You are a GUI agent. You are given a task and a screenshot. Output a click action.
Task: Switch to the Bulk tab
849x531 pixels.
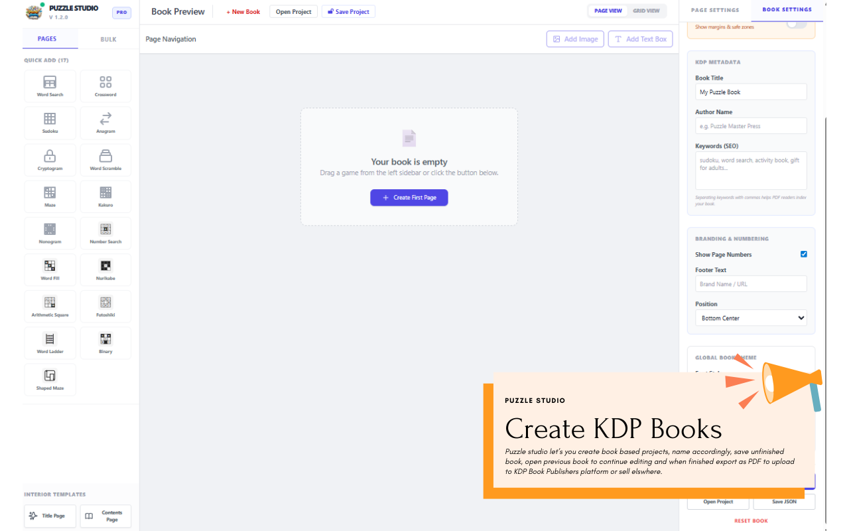[x=107, y=39]
